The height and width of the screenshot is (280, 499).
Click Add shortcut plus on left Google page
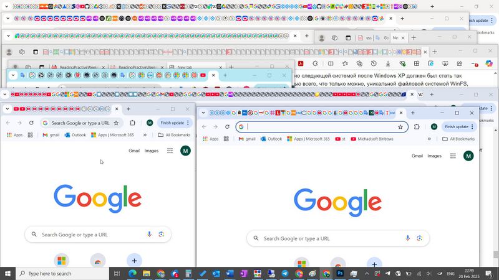tap(134, 261)
